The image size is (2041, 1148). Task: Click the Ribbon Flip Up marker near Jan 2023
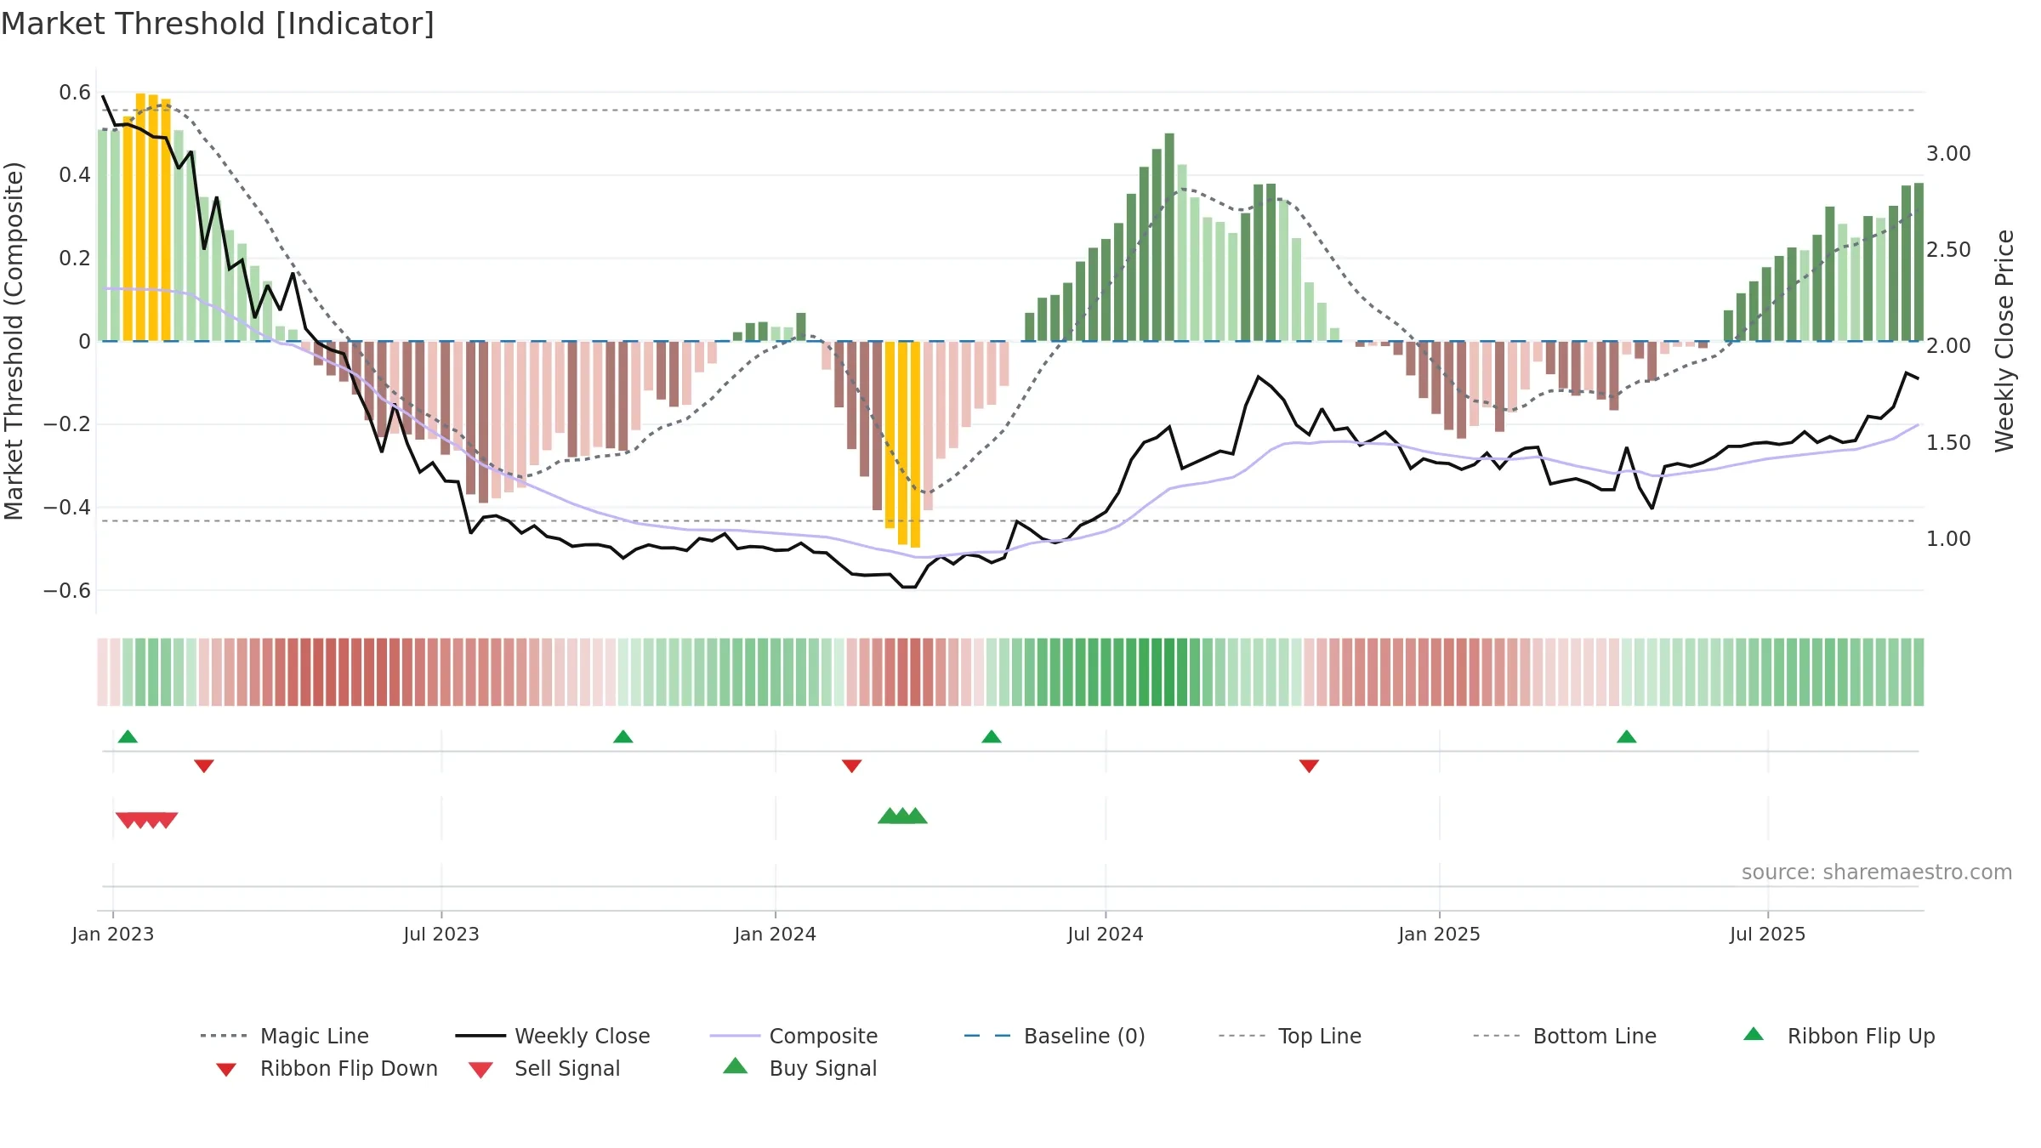point(128,736)
